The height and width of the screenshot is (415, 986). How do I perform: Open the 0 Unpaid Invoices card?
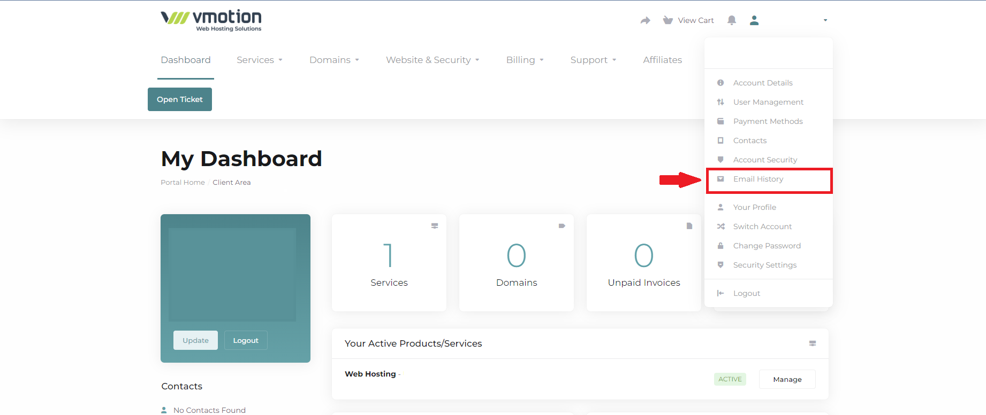(x=644, y=263)
